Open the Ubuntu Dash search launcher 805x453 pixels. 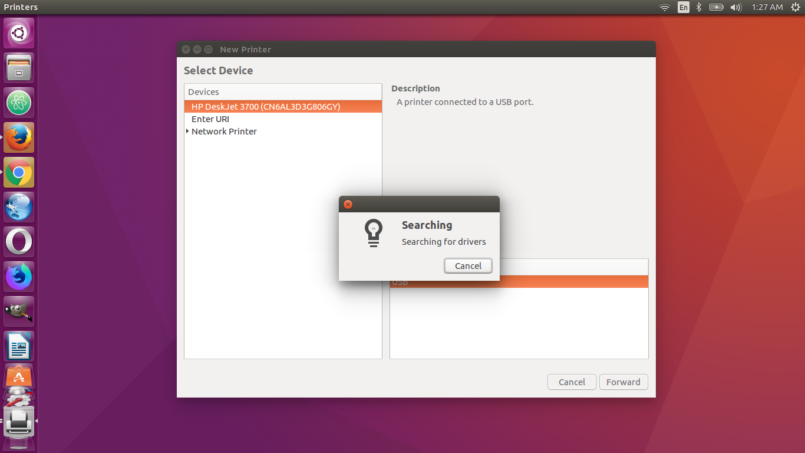click(19, 33)
